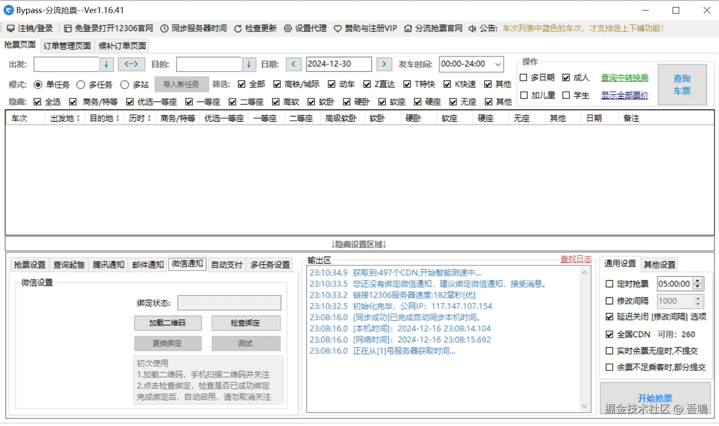Screen dimensions: 719x426
Task: Go to previous date with left arrow
Action: tap(293, 64)
